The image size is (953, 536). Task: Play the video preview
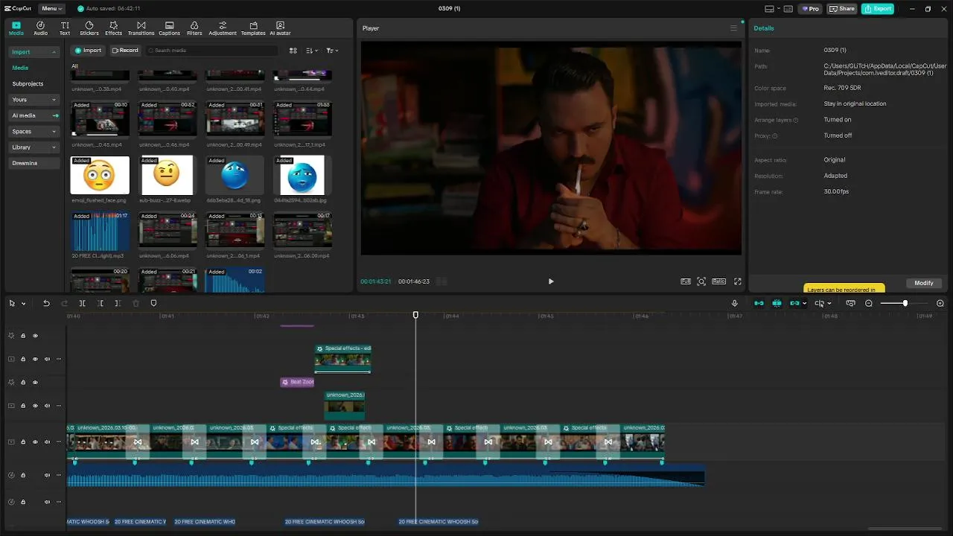(x=551, y=281)
